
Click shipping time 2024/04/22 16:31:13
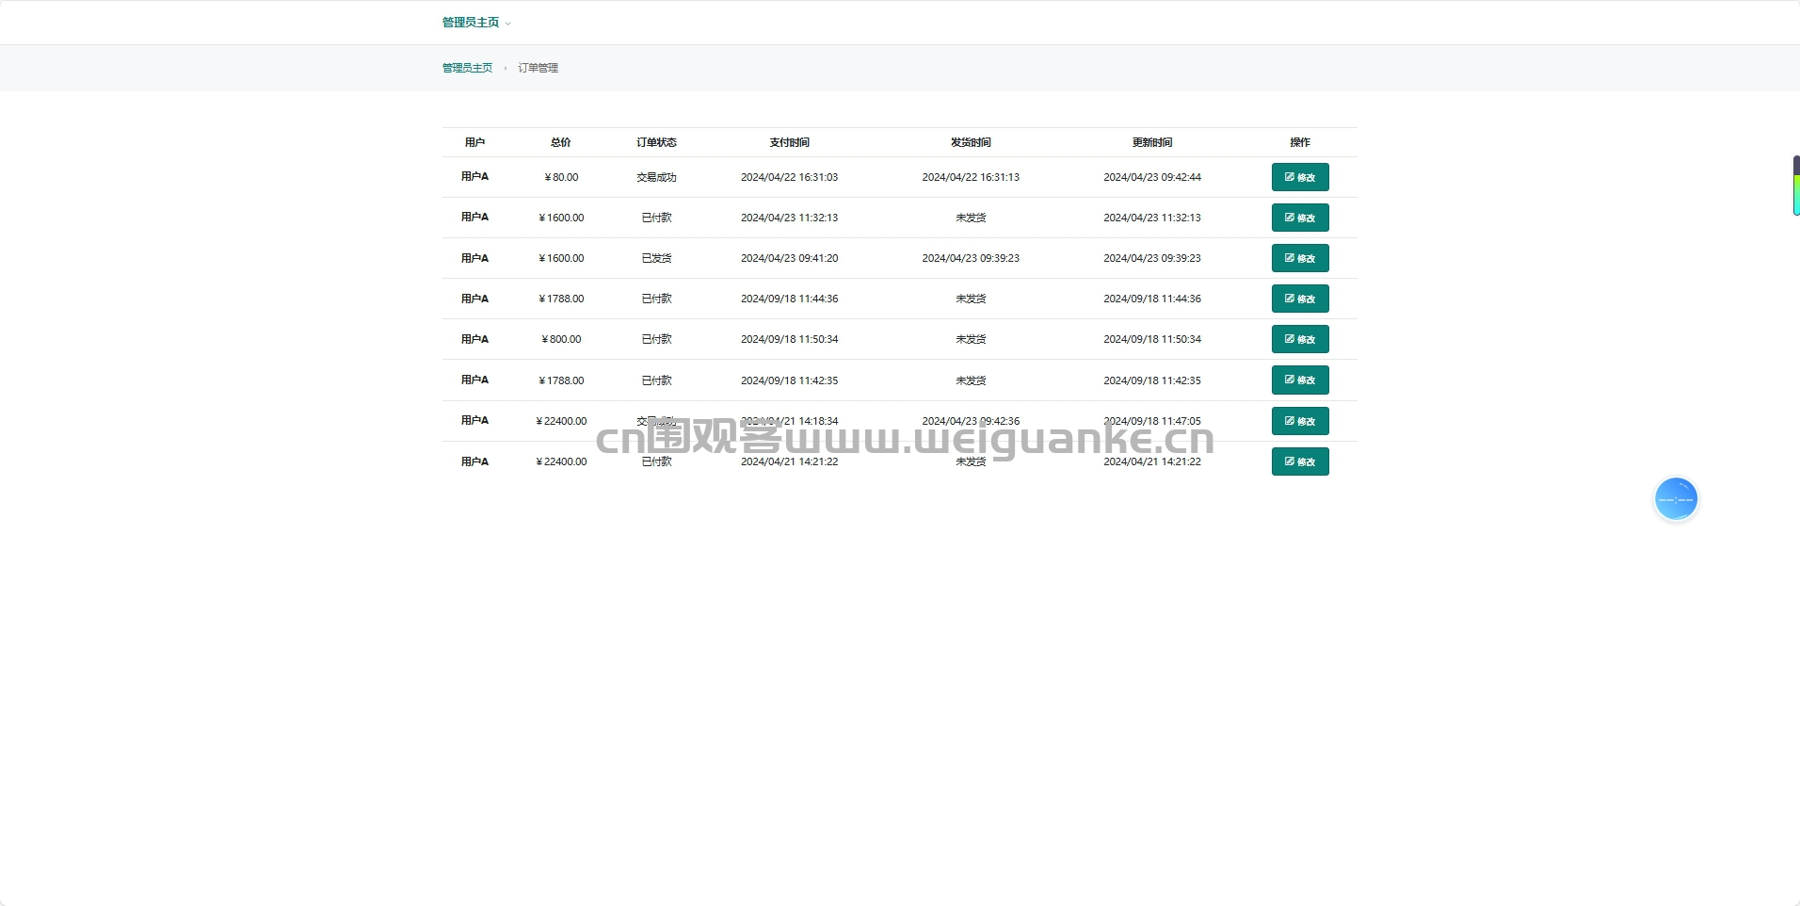tap(971, 177)
